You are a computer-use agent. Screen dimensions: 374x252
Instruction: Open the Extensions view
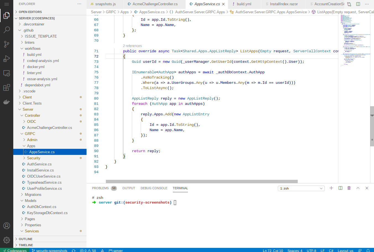[7, 88]
